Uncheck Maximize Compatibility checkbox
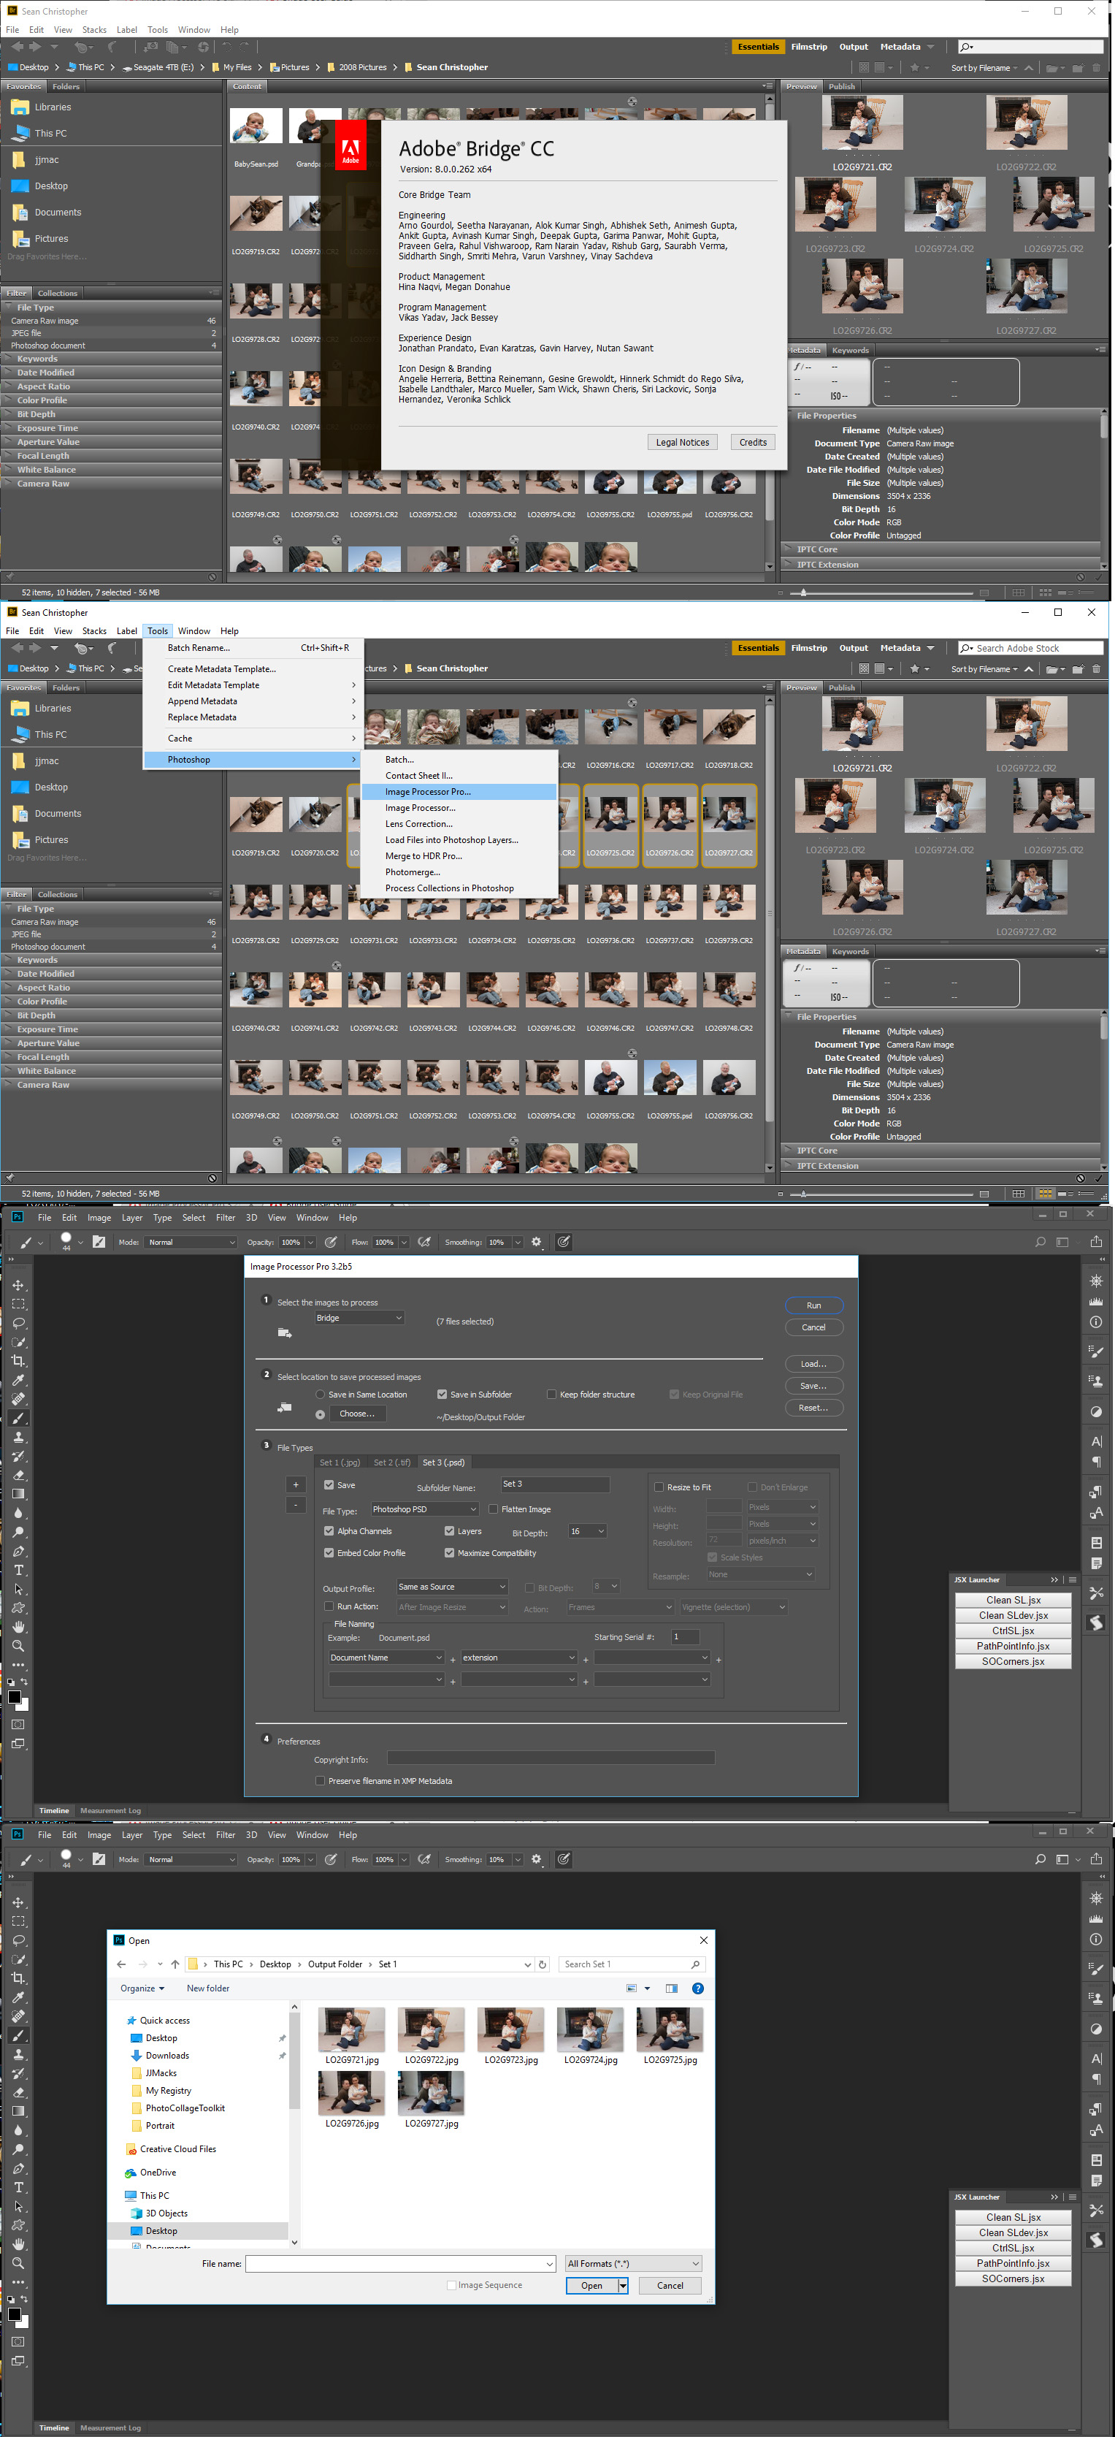This screenshot has width=1115, height=2437. [449, 1552]
